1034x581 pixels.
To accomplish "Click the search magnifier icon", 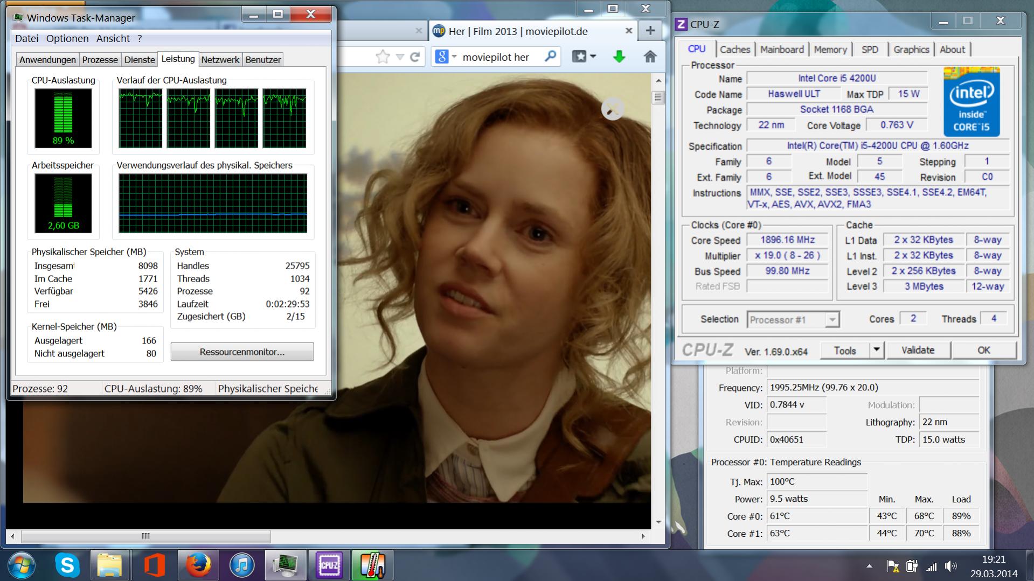I will 550,56.
